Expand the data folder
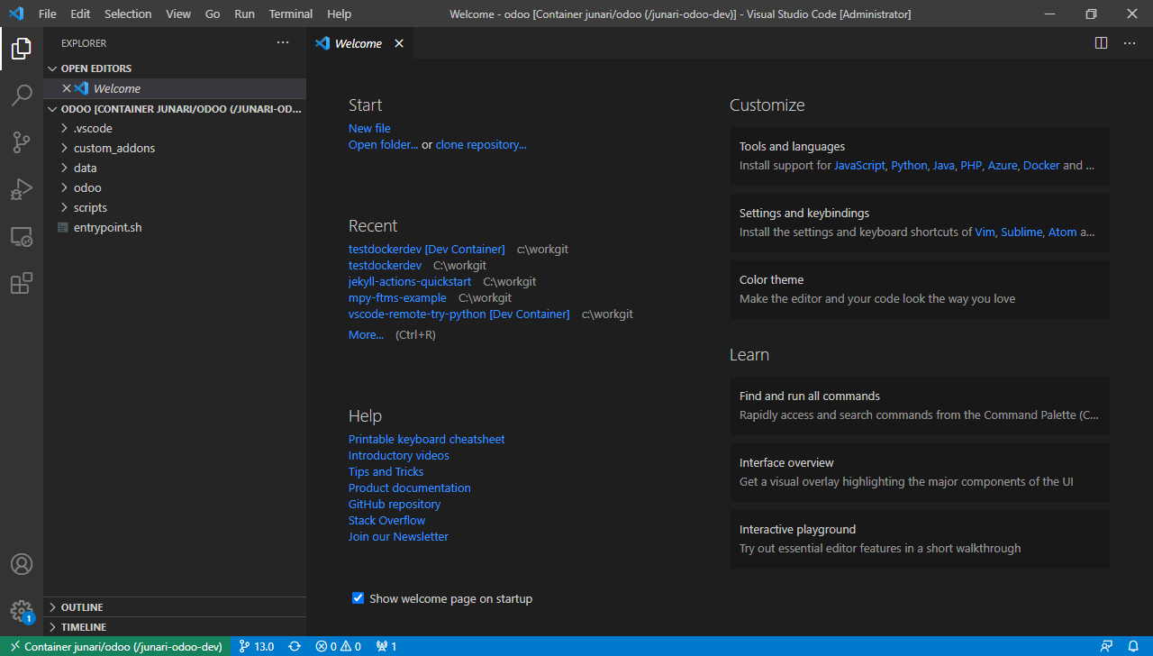This screenshot has width=1153, height=656. [x=175, y=168]
